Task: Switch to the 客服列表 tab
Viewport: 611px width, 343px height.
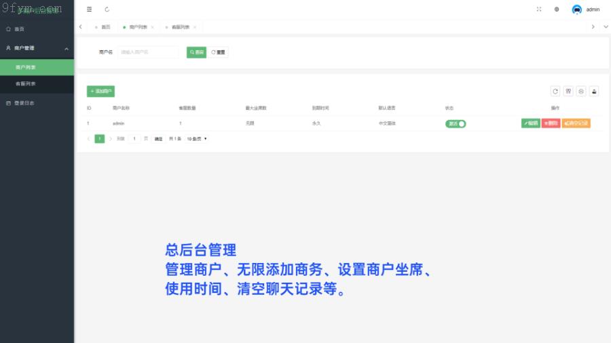Action: 180,27
